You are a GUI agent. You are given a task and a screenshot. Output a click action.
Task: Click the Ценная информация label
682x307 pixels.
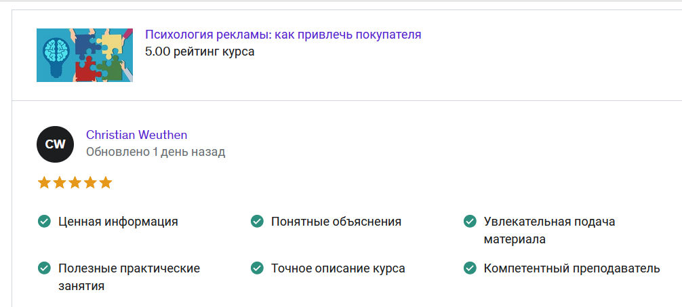coord(119,222)
